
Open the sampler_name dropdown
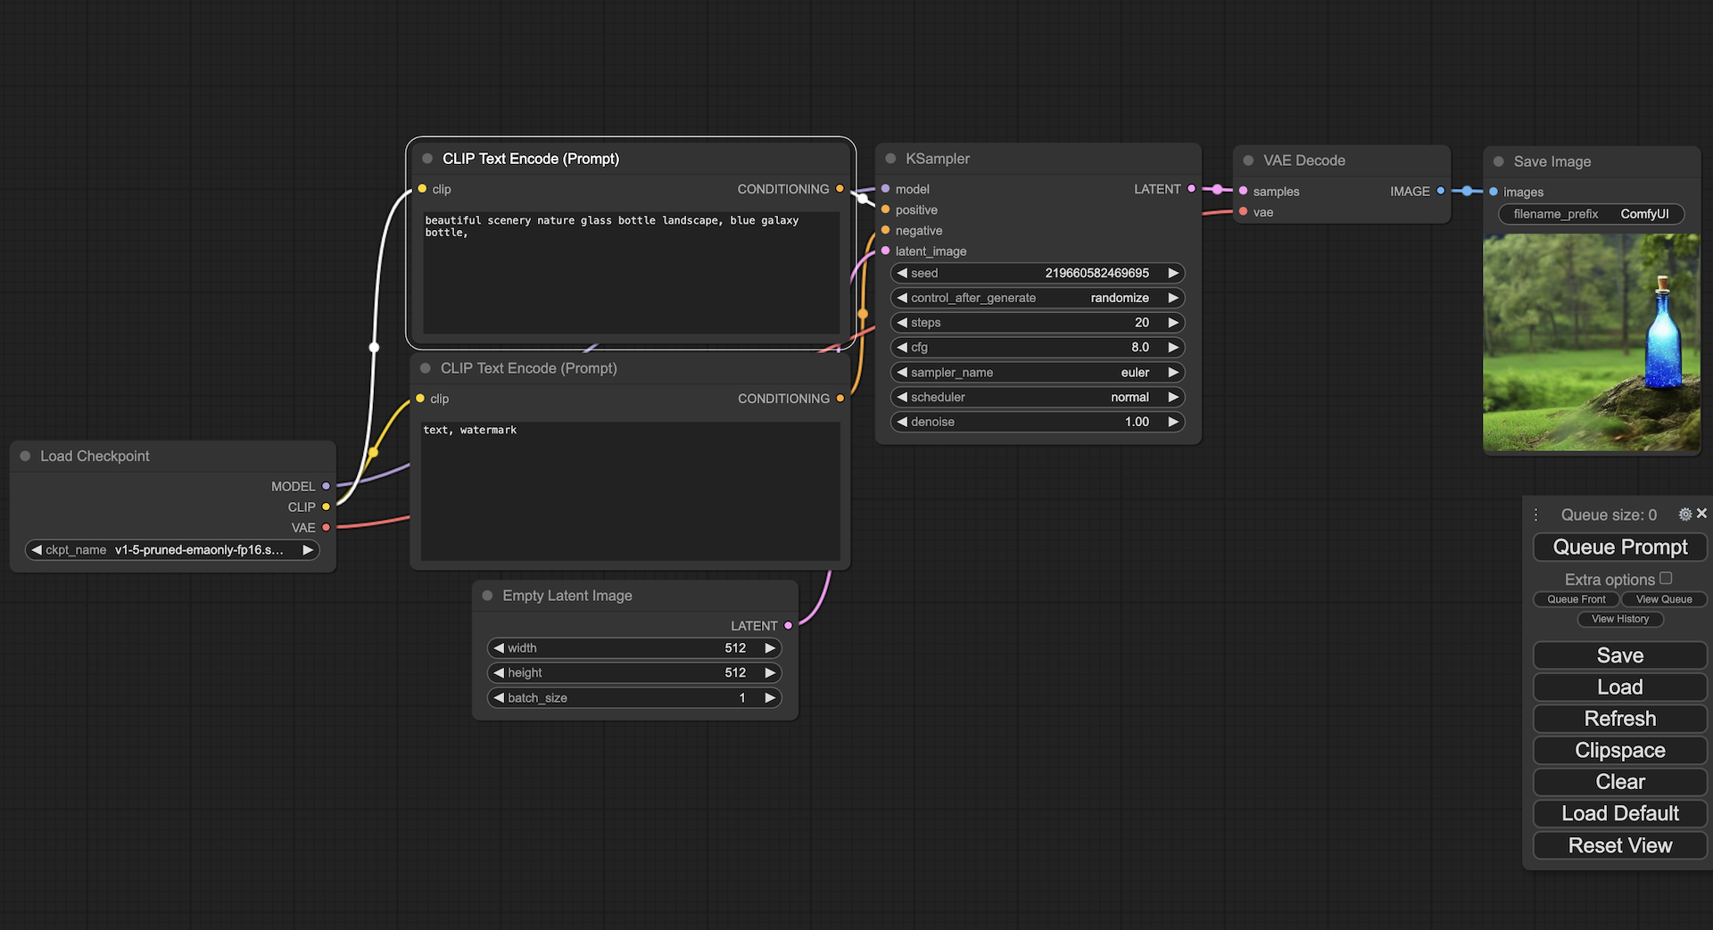[1037, 373]
